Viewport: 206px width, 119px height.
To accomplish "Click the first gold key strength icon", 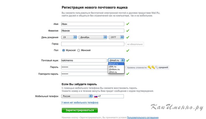I will click(149, 67).
